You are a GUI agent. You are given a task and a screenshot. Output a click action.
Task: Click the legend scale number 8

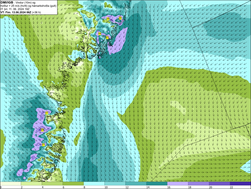click(x=84, y=187)
